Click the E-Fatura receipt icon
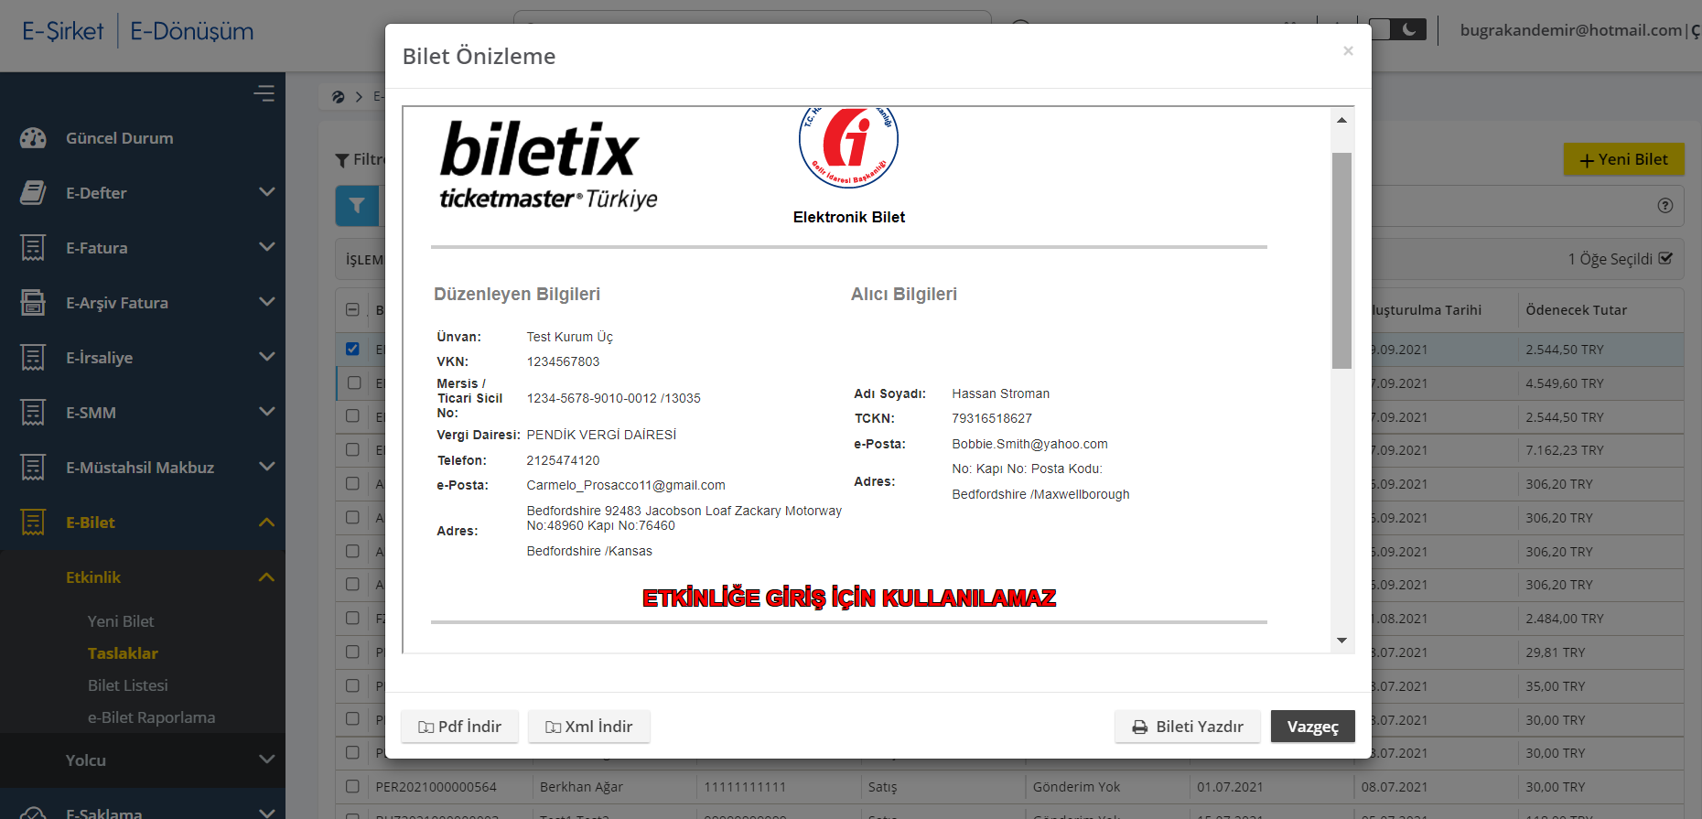Screen dimensions: 1702x819 33,248
